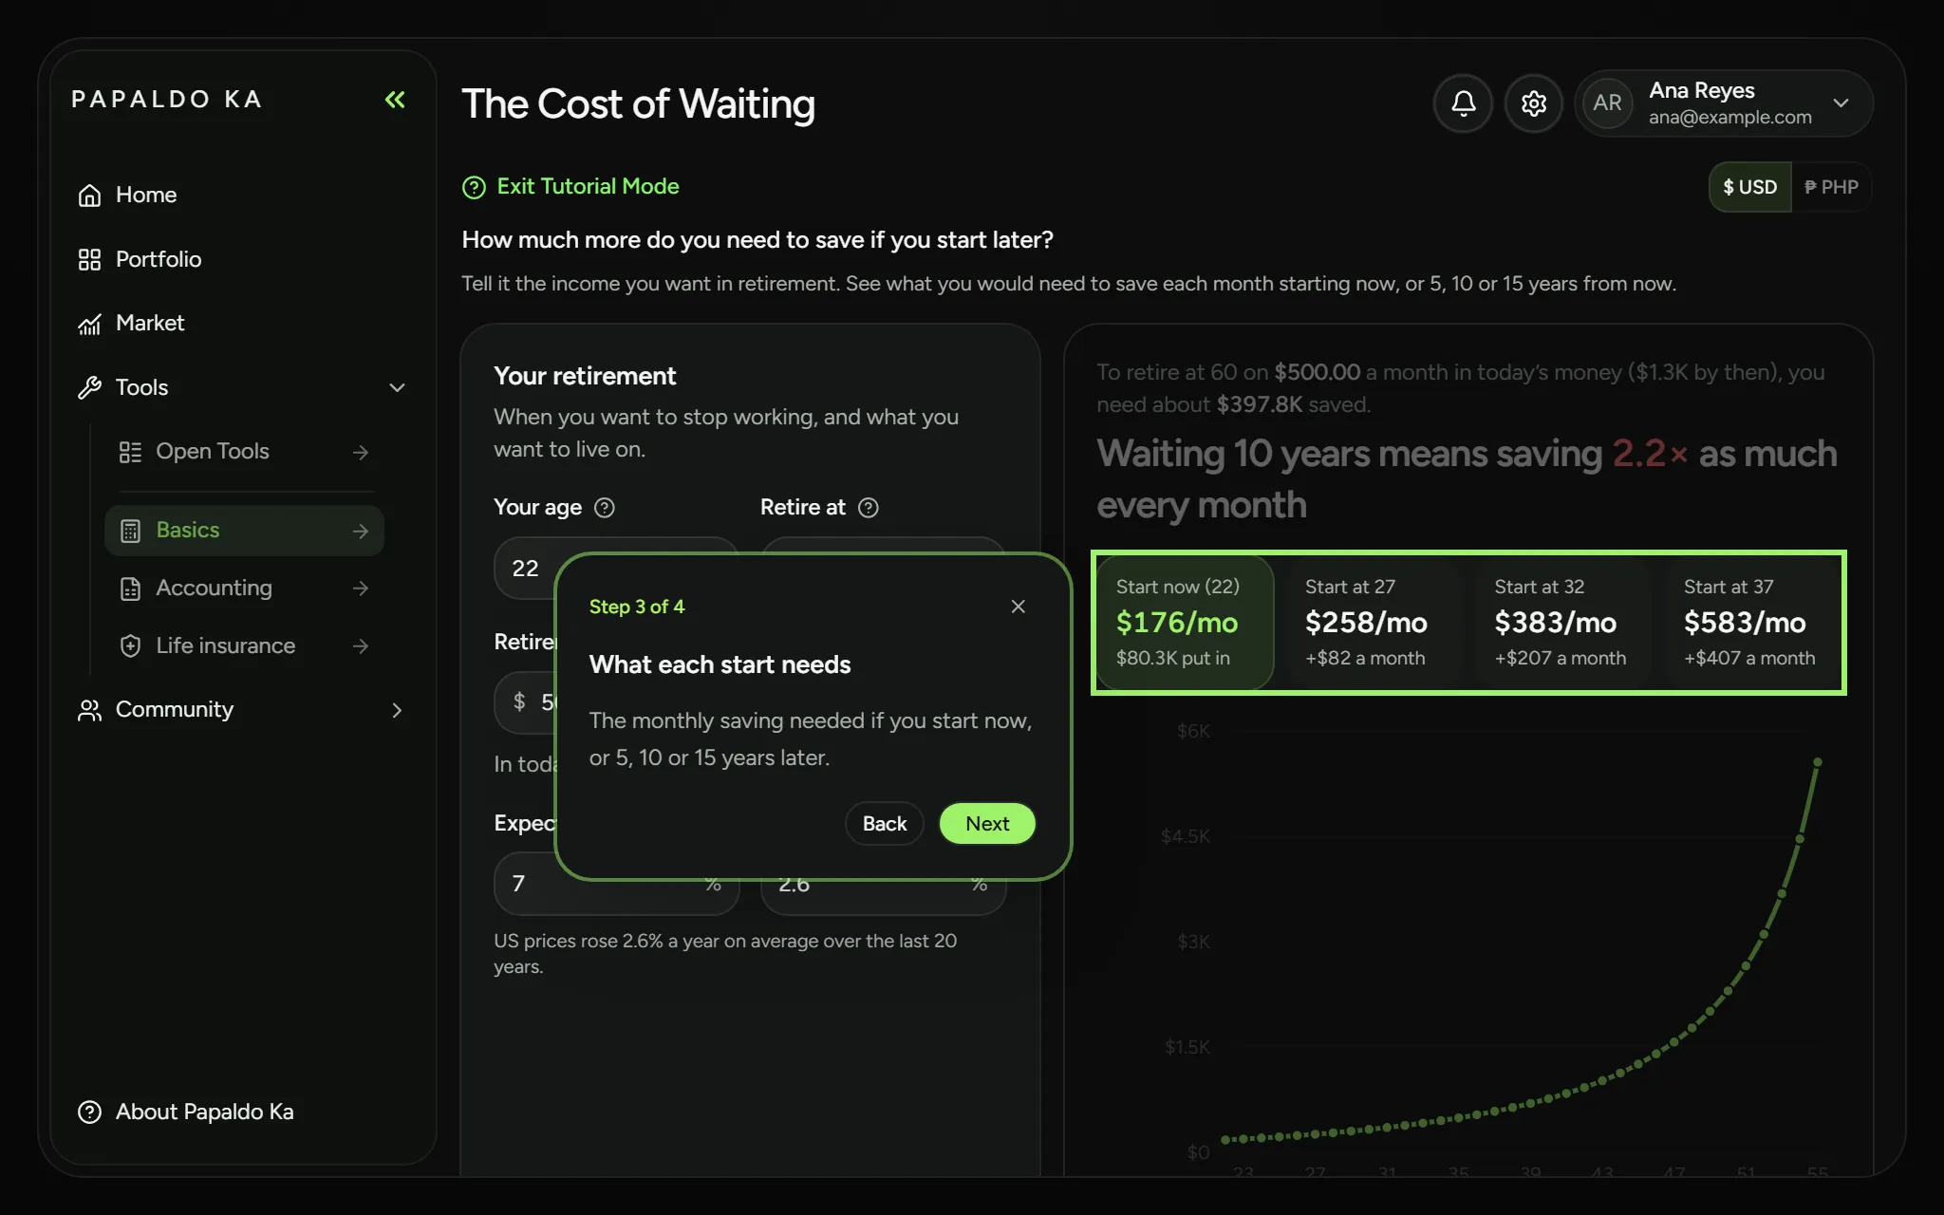This screenshot has width=1944, height=1215.
Task: Show help for Your age field
Action: click(605, 508)
